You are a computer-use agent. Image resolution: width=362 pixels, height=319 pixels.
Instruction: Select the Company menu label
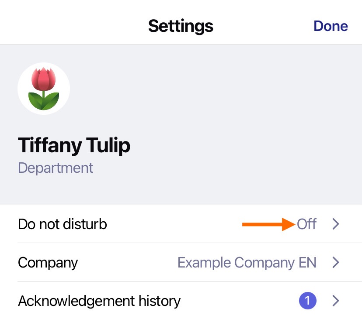click(x=48, y=263)
